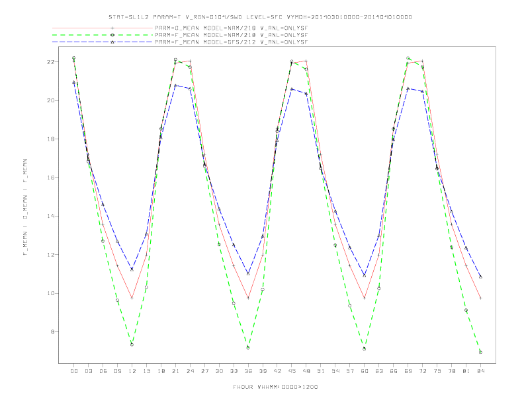Viewport: 524px width, 404px height.
Task: Click x-axis tick label '21'
Action: (x=176, y=371)
